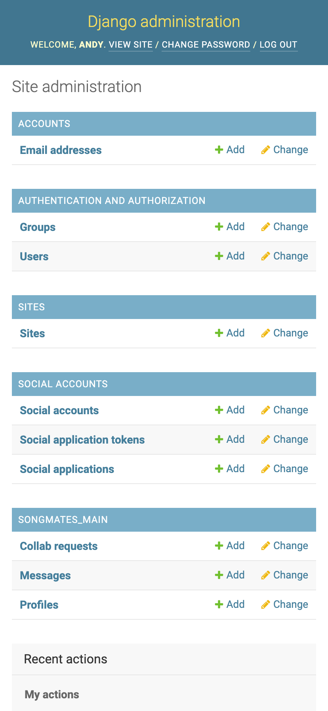
Task: Click the plus icon in Profiles row
Action: pos(219,604)
